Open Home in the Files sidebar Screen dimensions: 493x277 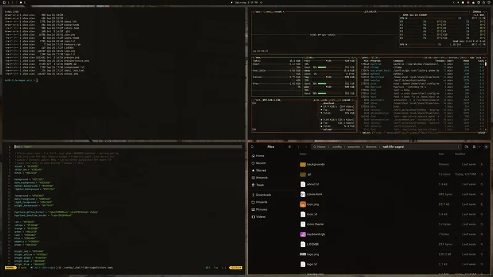click(258, 156)
